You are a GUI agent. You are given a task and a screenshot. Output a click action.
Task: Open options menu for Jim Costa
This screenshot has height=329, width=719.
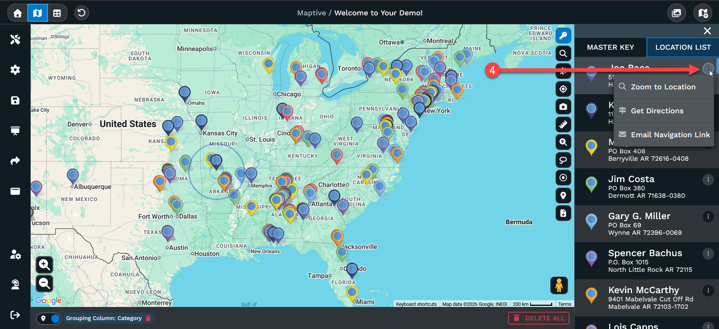[708, 179]
